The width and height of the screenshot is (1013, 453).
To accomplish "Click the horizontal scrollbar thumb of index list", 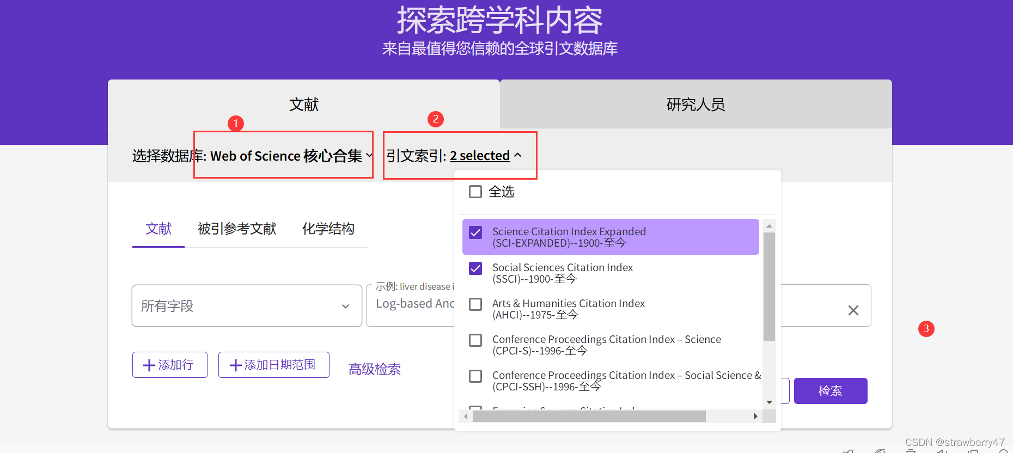I will 589,417.
